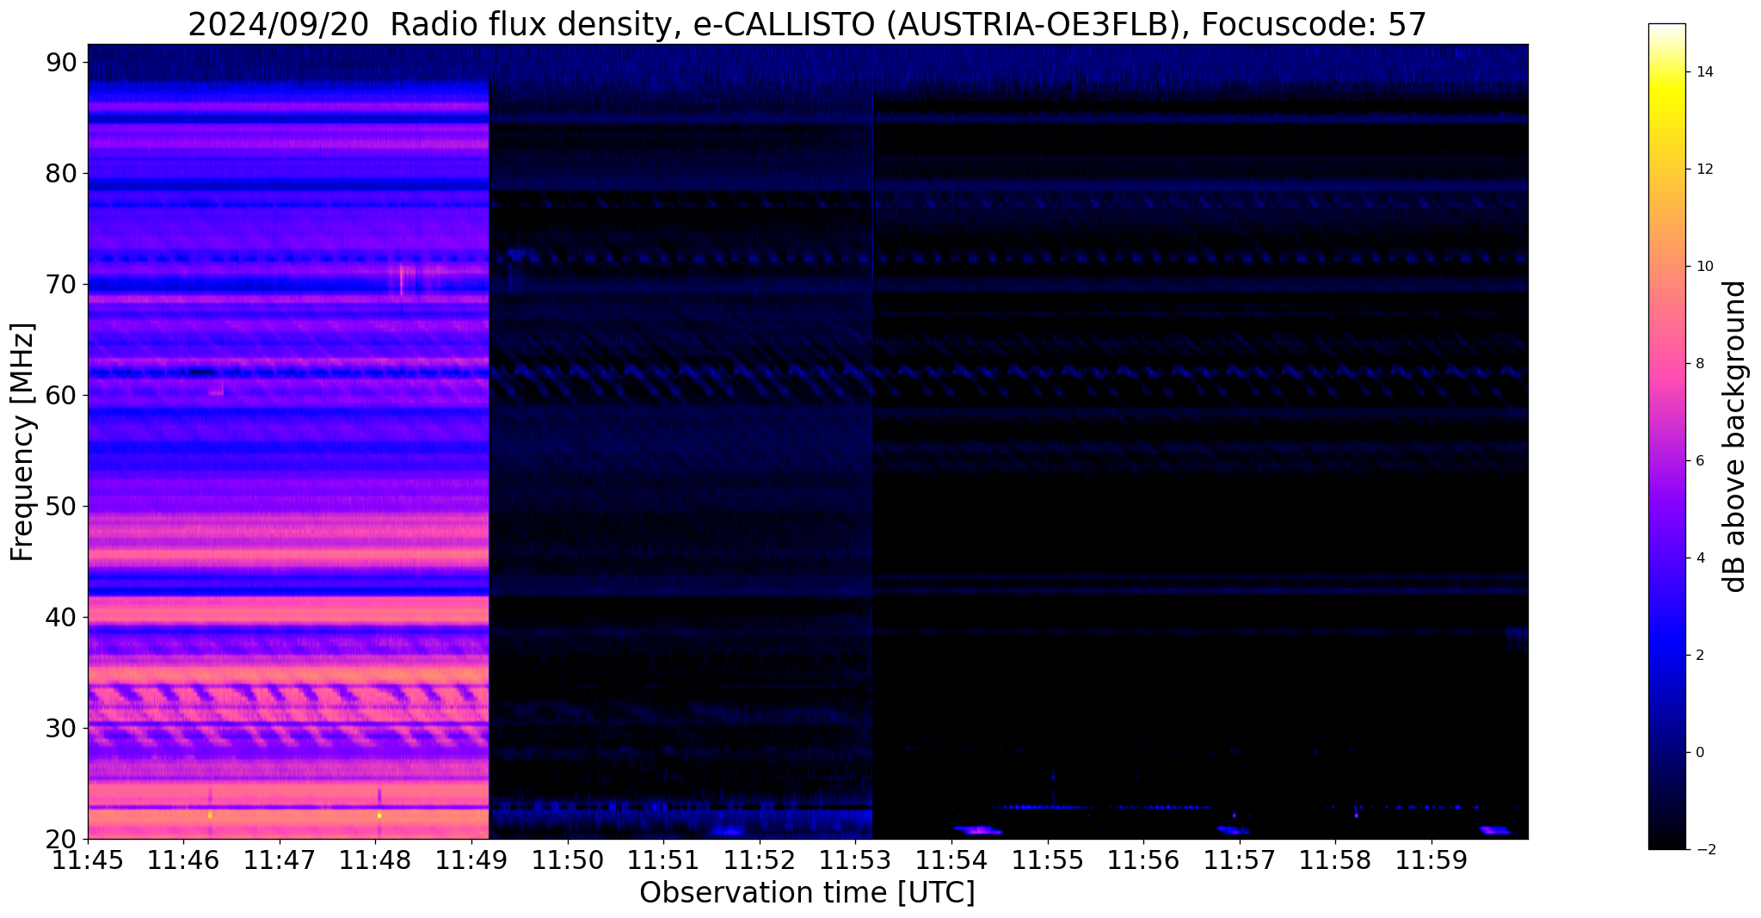
Task: Click the 20 MHz frequency tick label
Action: point(62,839)
